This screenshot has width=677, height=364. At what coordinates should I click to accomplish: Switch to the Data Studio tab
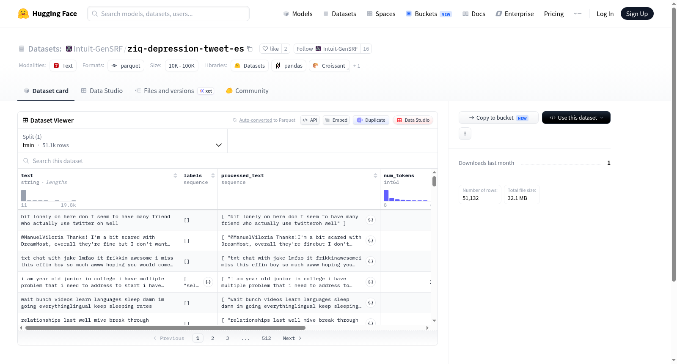pyautogui.click(x=102, y=90)
